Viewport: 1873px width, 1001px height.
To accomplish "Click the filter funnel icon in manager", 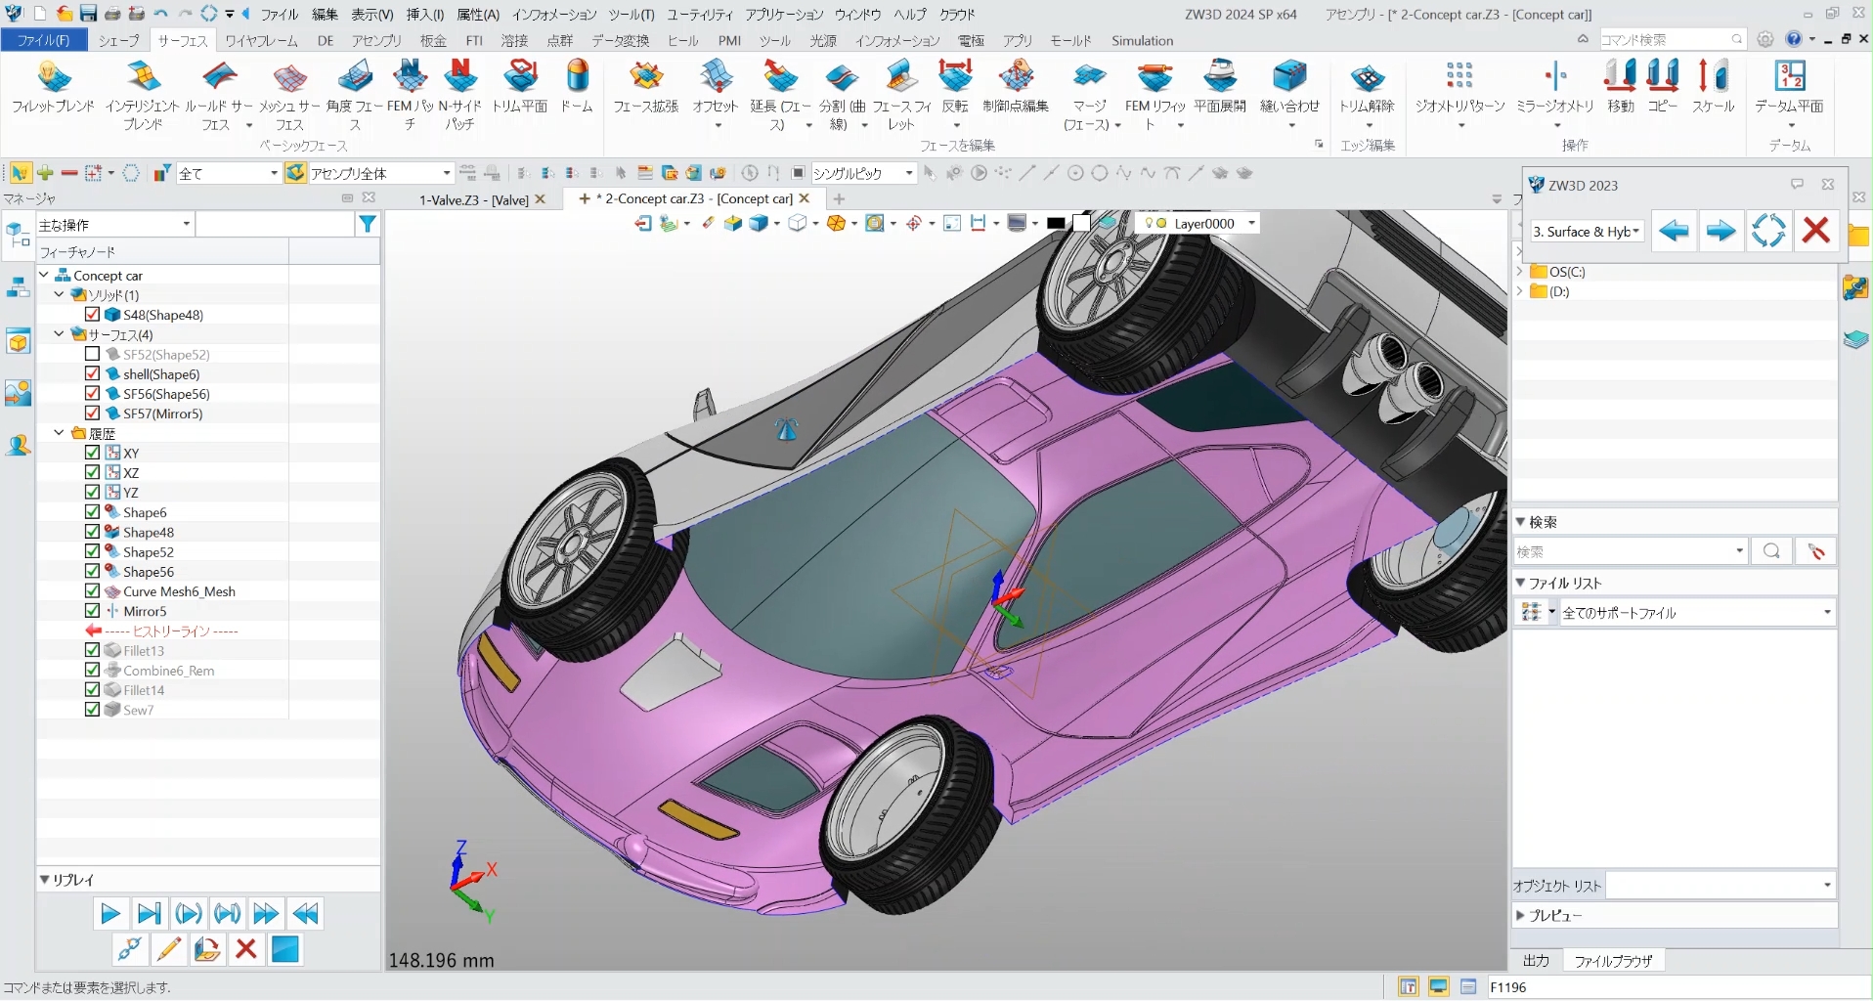I will pyautogui.click(x=368, y=224).
